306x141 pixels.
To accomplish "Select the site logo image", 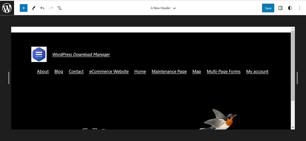I will tap(39, 54).
